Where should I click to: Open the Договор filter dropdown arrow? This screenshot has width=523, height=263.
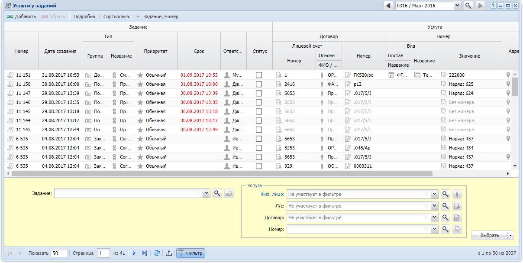(435, 218)
